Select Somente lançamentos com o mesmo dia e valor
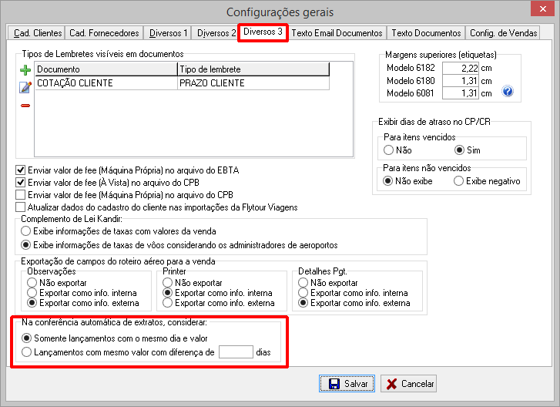The image size is (560, 407). [x=26, y=338]
